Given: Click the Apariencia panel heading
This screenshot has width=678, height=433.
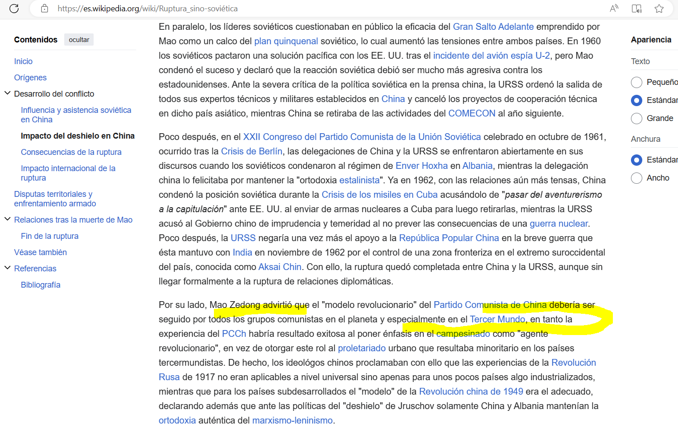Looking at the screenshot, I should pos(651,40).
